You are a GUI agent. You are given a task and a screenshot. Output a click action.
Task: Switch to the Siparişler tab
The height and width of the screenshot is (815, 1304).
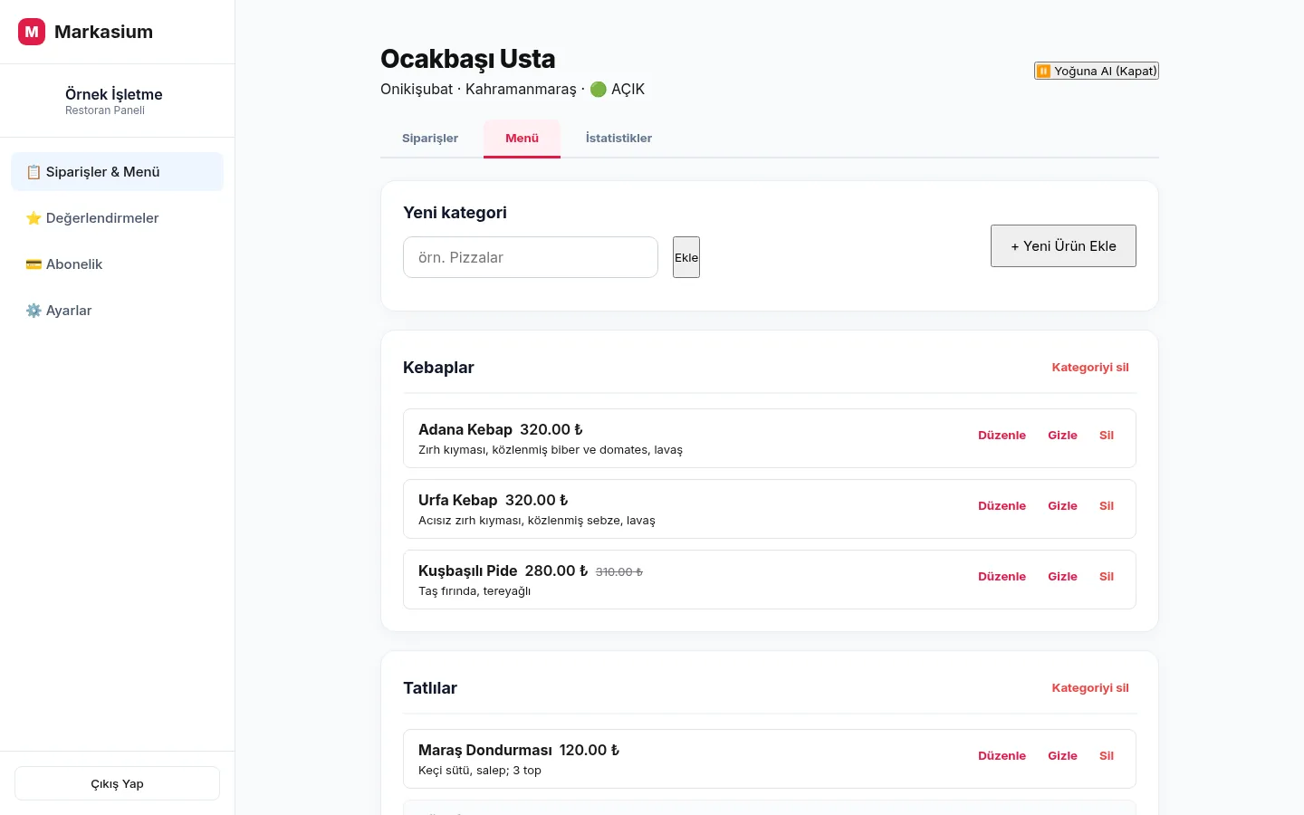pos(430,139)
